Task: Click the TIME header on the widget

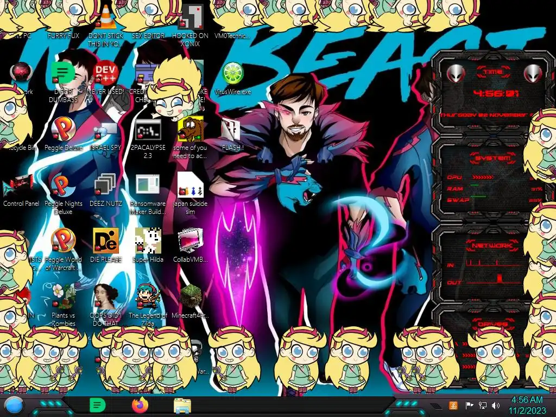Action: [x=493, y=72]
